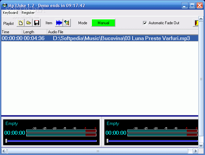Open the Register menu
The width and height of the screenshot is (205, 155).
[x=28, y=13]
